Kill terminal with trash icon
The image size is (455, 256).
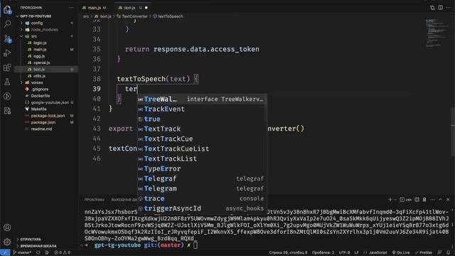coord(424,199)
